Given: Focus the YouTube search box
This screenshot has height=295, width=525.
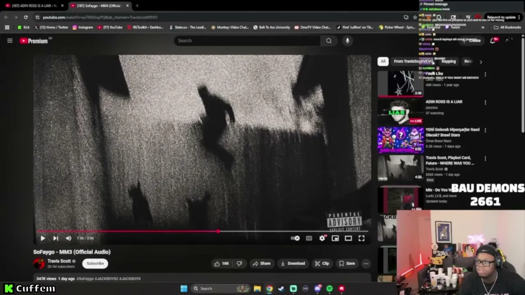Looking at the screenshot, I should tap(247, 41).
